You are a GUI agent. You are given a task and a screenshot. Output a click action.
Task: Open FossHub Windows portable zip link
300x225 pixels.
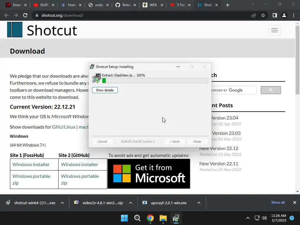coord(31,180)
